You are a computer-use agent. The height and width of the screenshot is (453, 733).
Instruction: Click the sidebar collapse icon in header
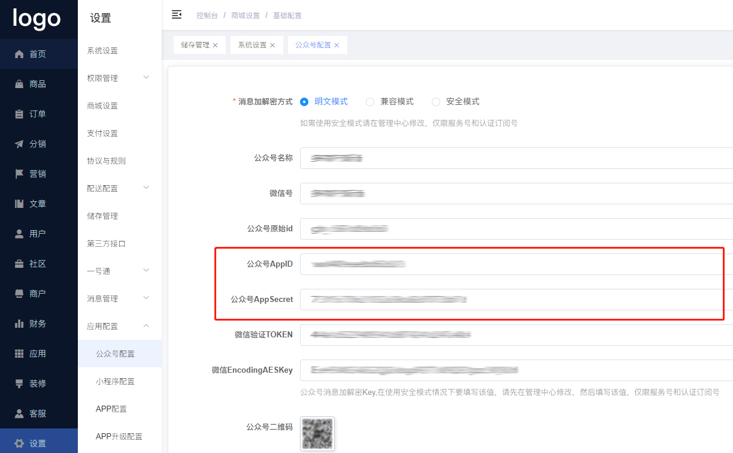(x=177, y=14)
